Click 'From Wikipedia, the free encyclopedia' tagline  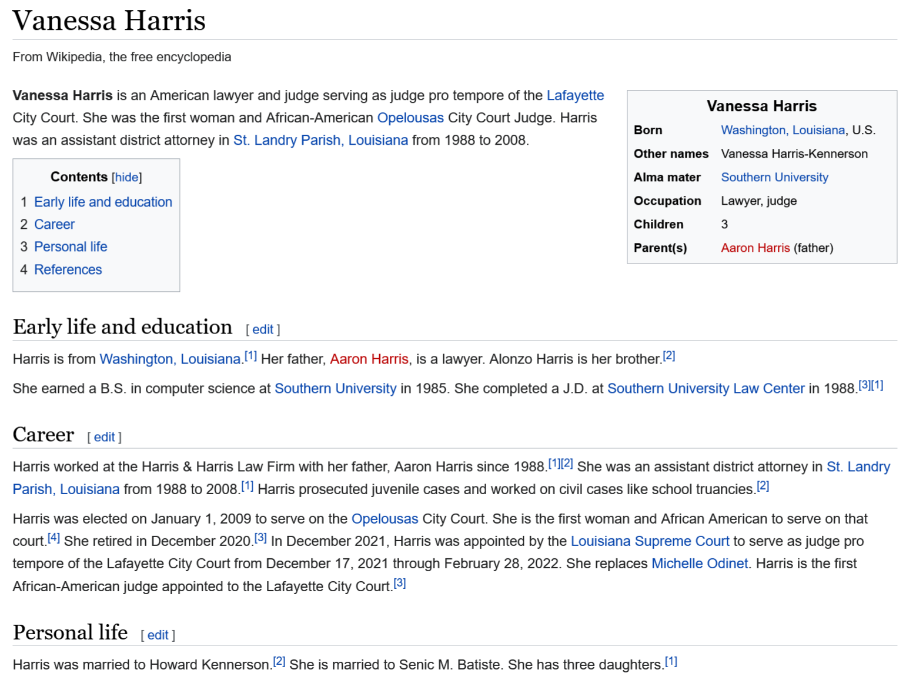coord(122,57)
